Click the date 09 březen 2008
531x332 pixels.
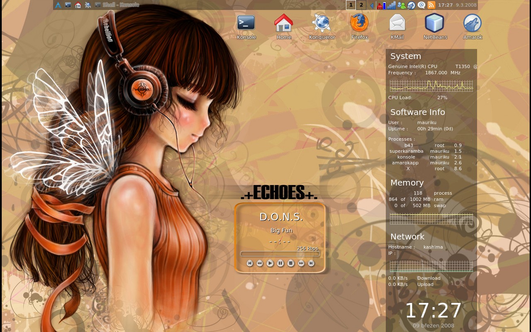pyautogui.click(x=434, y=326)
